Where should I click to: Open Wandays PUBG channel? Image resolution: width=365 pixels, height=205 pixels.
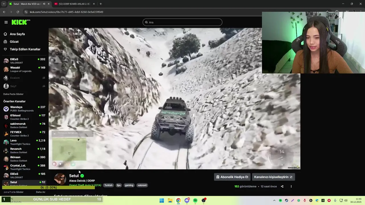click(x=24, y=109)
